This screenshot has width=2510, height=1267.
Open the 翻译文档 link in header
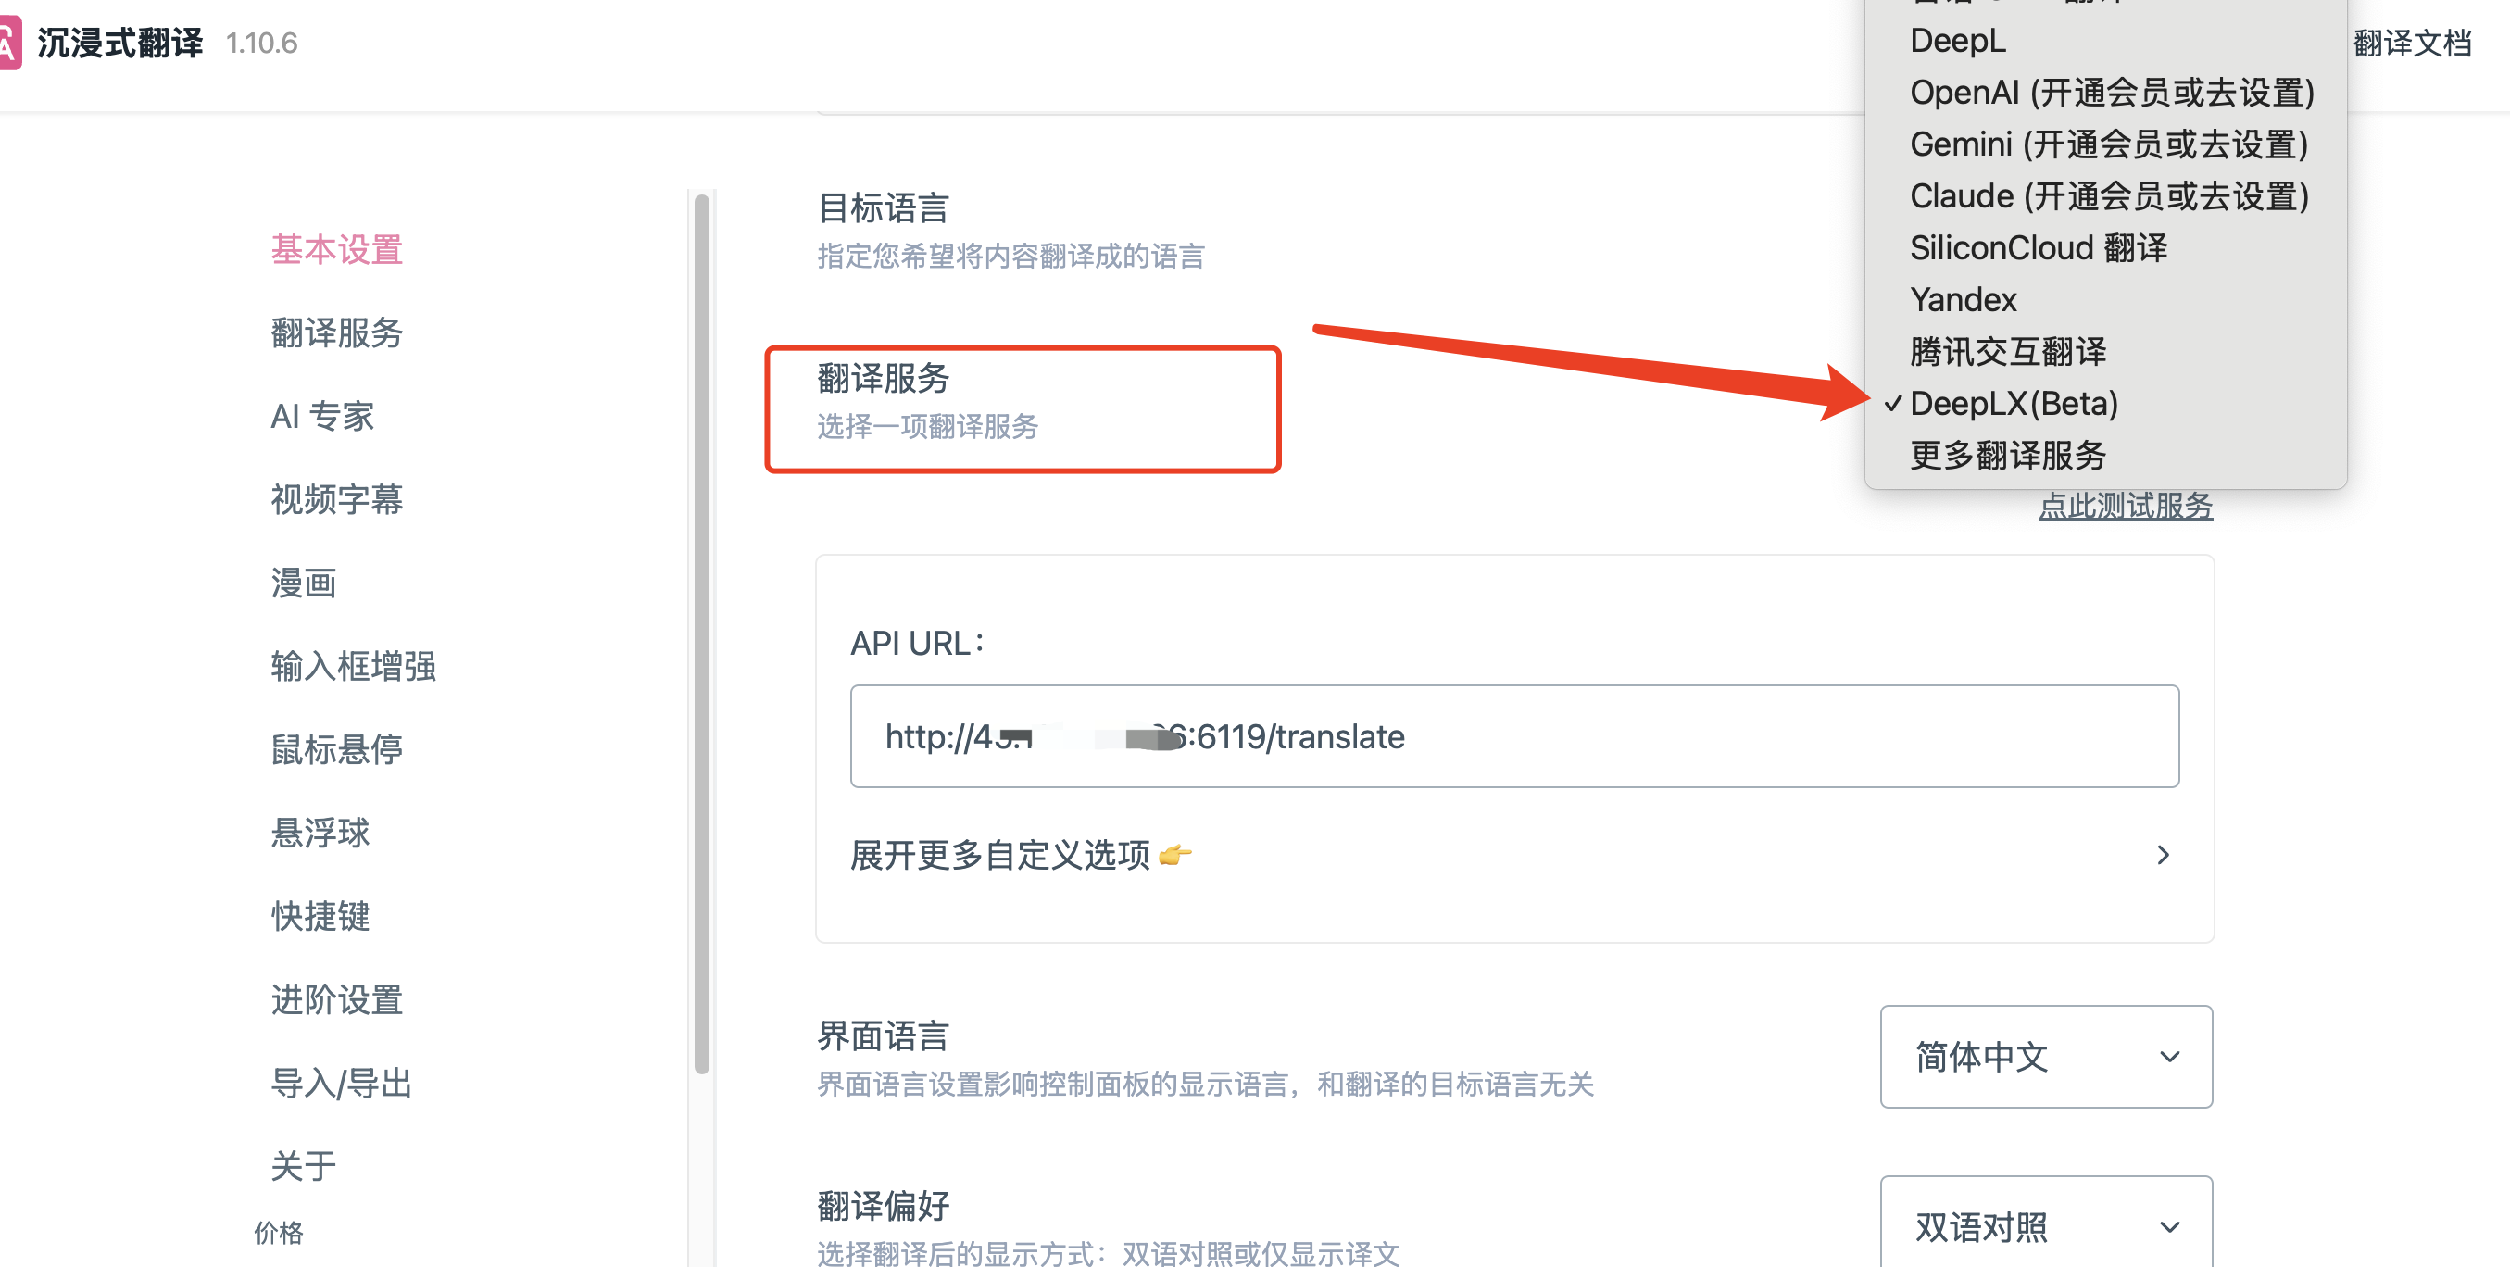click(2412, 43)
